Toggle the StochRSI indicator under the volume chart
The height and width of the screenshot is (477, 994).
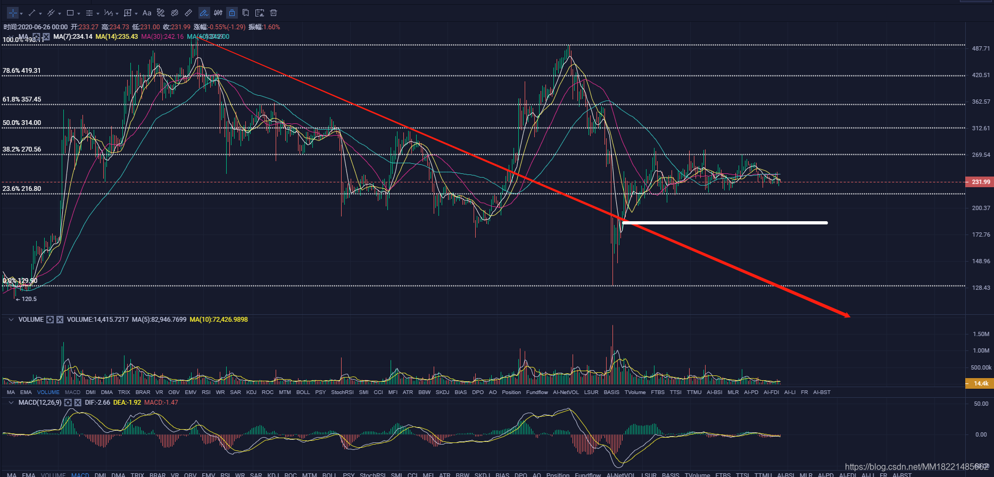pyautogui.click(x=342, y=392)
